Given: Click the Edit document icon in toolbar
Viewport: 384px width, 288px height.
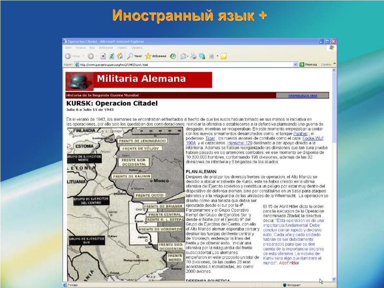Looking at the screenshot, I should click(211, 56).
